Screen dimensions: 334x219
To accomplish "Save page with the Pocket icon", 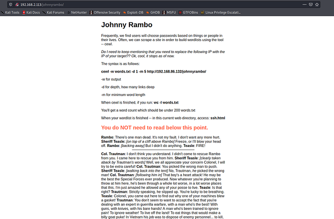I will pos(311,4).
